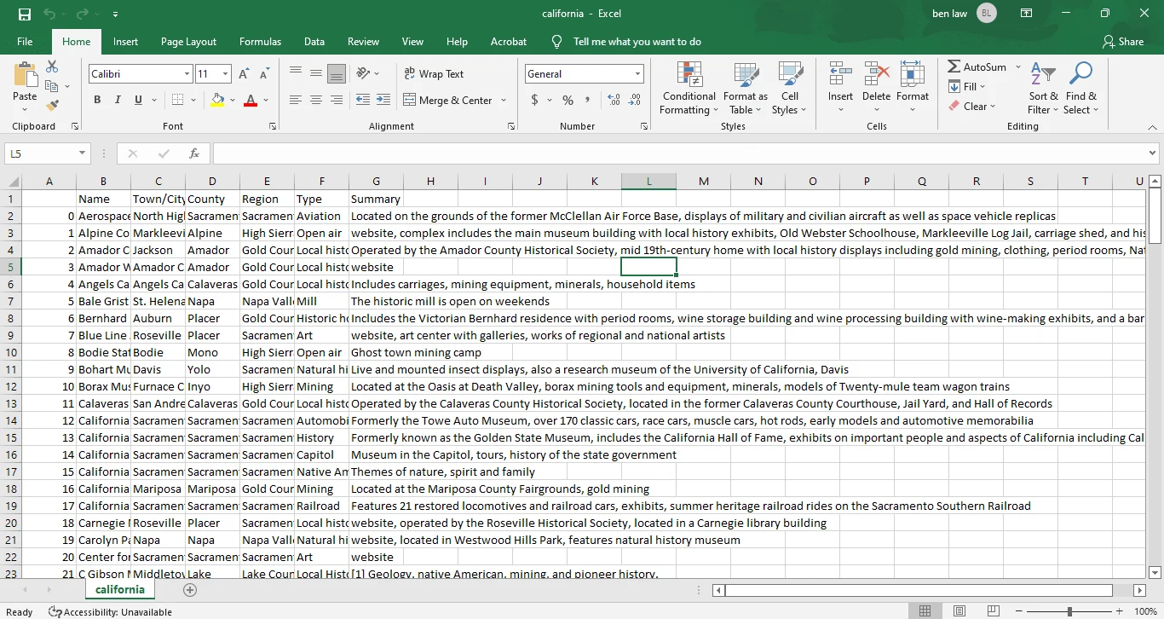Apply Accounting Number Format dollar sign

click(535, 100)
